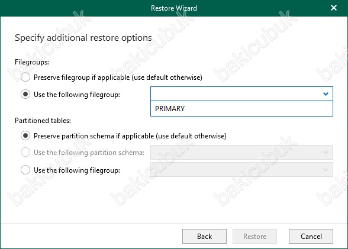The width and height of the screenshot is (348, 249).
Task: Click the partition schema dropdown arrow
Action: 326,153
